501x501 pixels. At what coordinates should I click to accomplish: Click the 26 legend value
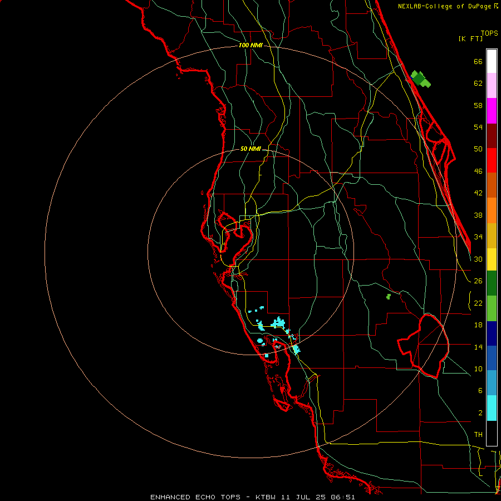478,281
